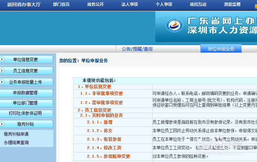257x162 pixels.
Task: Switch to the 公告/提醒/查询 tab
Action: pos(137,49)
